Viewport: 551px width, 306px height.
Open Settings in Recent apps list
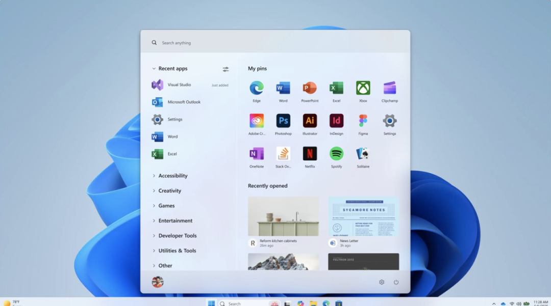pyautogui.click(x=190, y=119)
